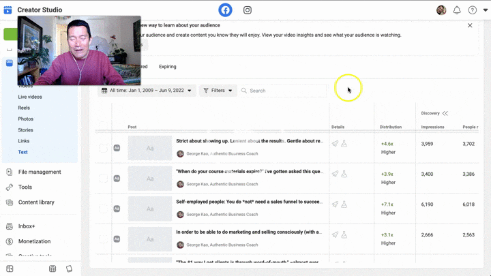Check the box for 'When do your course materials' post
The image size is (491, 276).
(x=104, y=179)
